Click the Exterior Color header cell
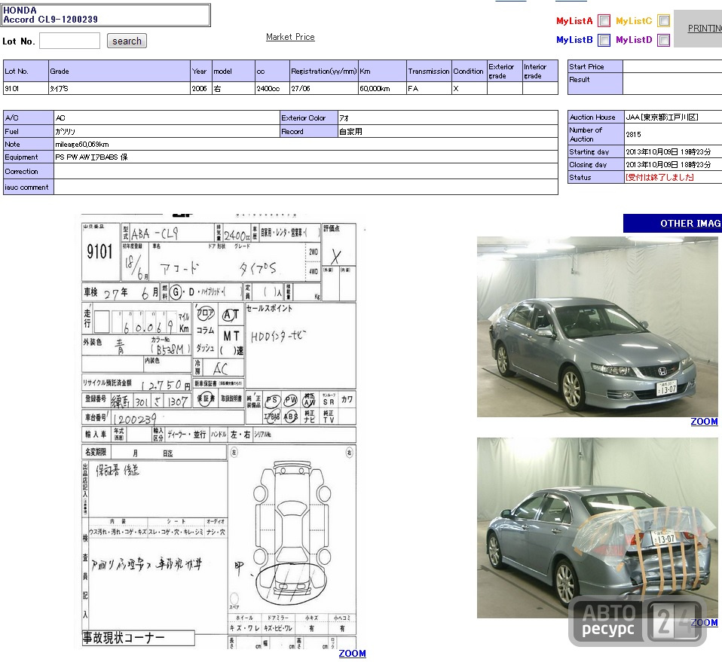The width and height of the screenshot is (722, 662). [x=308, y=117]
